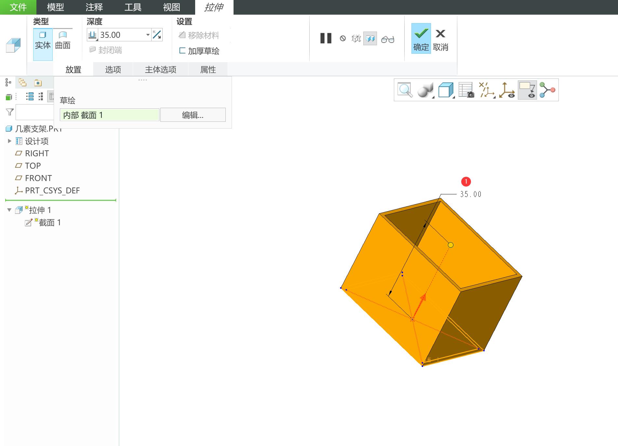
Task: Open the datum display filters icon
Action: tap(487, 90)
